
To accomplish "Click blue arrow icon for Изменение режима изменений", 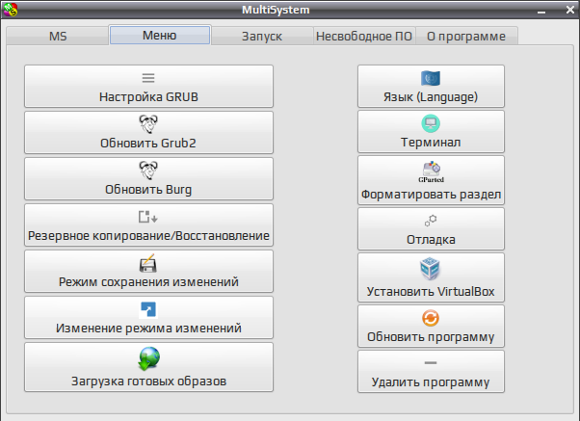I will pyautogui.click(x=148, y=309).
